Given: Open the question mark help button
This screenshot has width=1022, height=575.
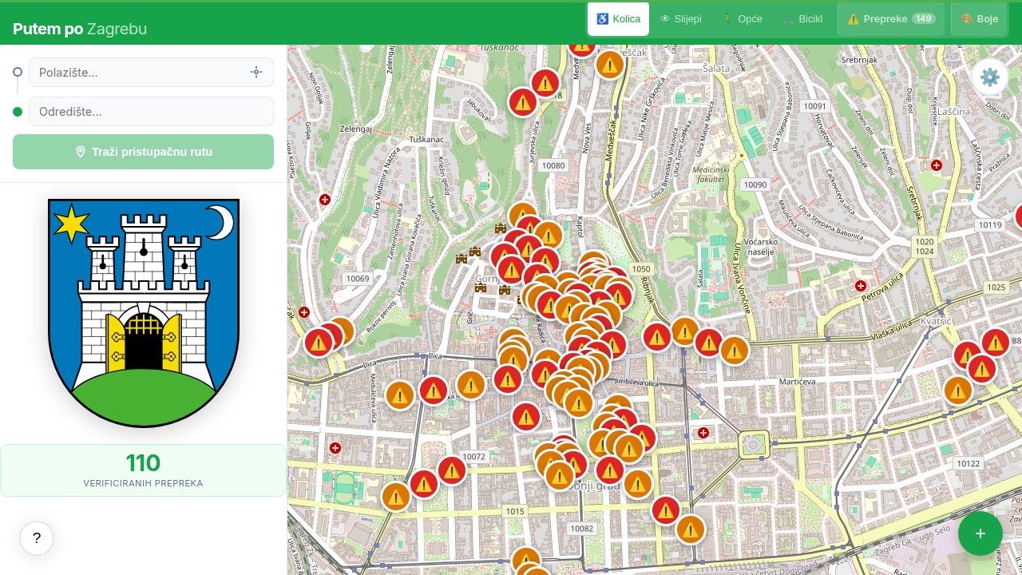Looking at the screenshot, I should [x=37, y=538].
